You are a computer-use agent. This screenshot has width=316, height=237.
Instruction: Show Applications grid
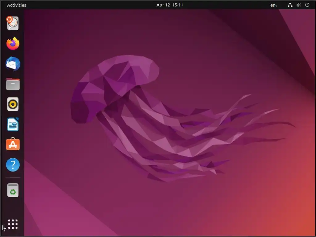[x=13, y=224]
